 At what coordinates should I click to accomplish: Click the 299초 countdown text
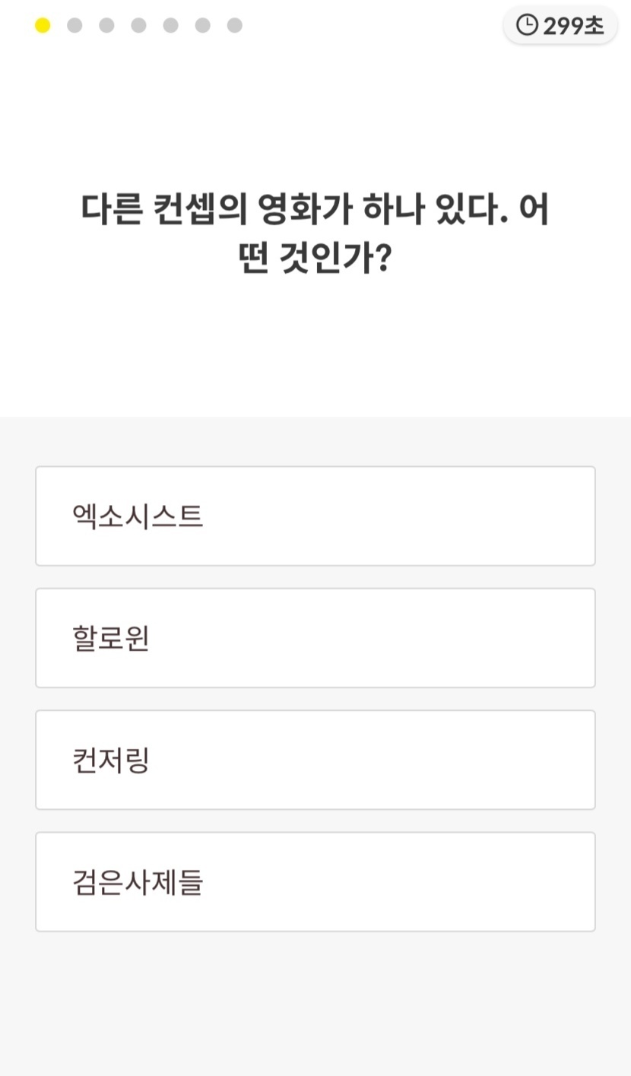(x=573, y=26)
